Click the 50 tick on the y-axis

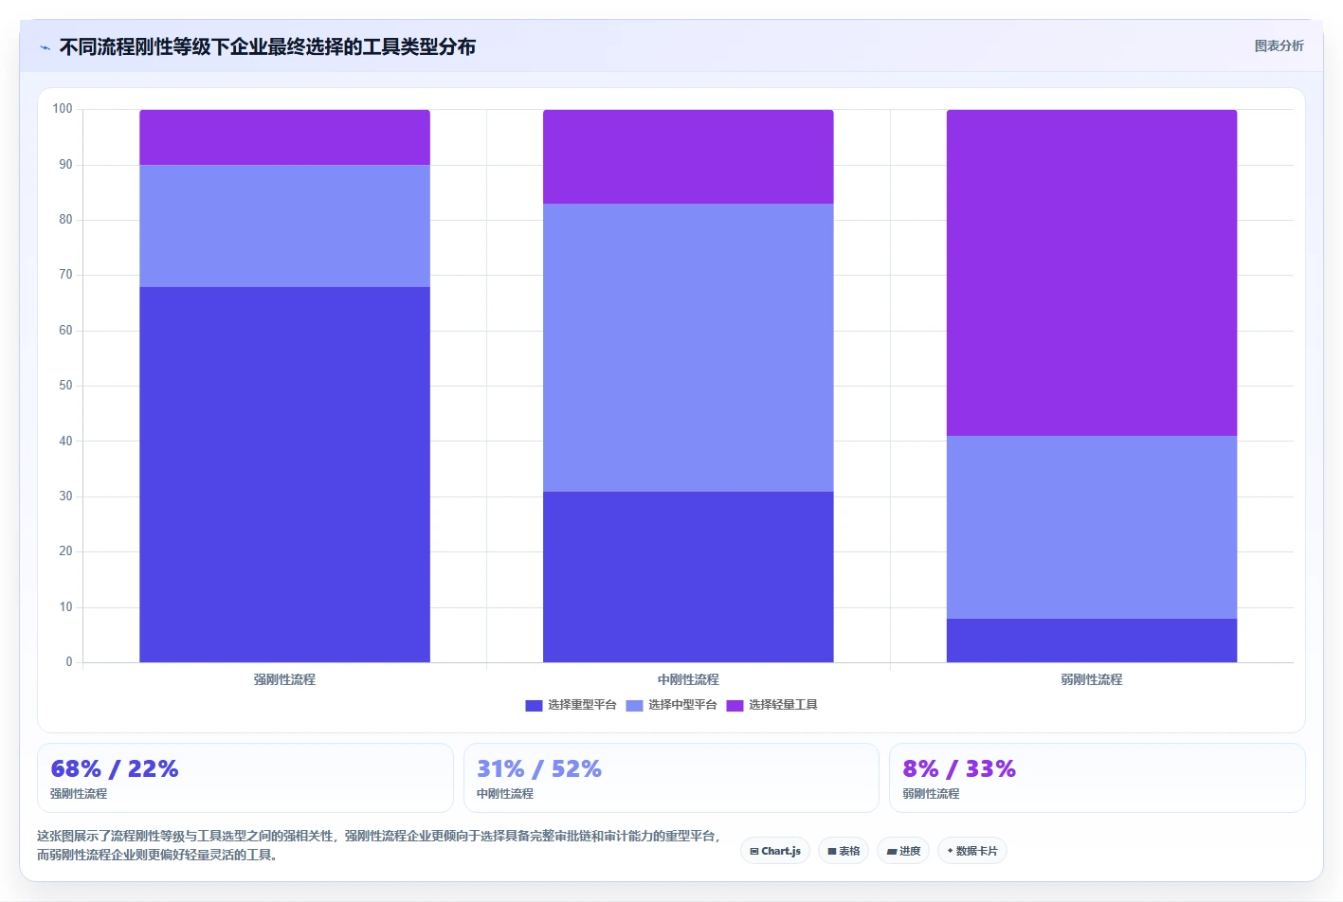(x=65, y=386)
